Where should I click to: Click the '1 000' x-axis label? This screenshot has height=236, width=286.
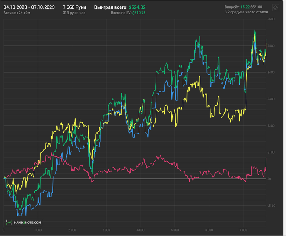click(38, 230)
